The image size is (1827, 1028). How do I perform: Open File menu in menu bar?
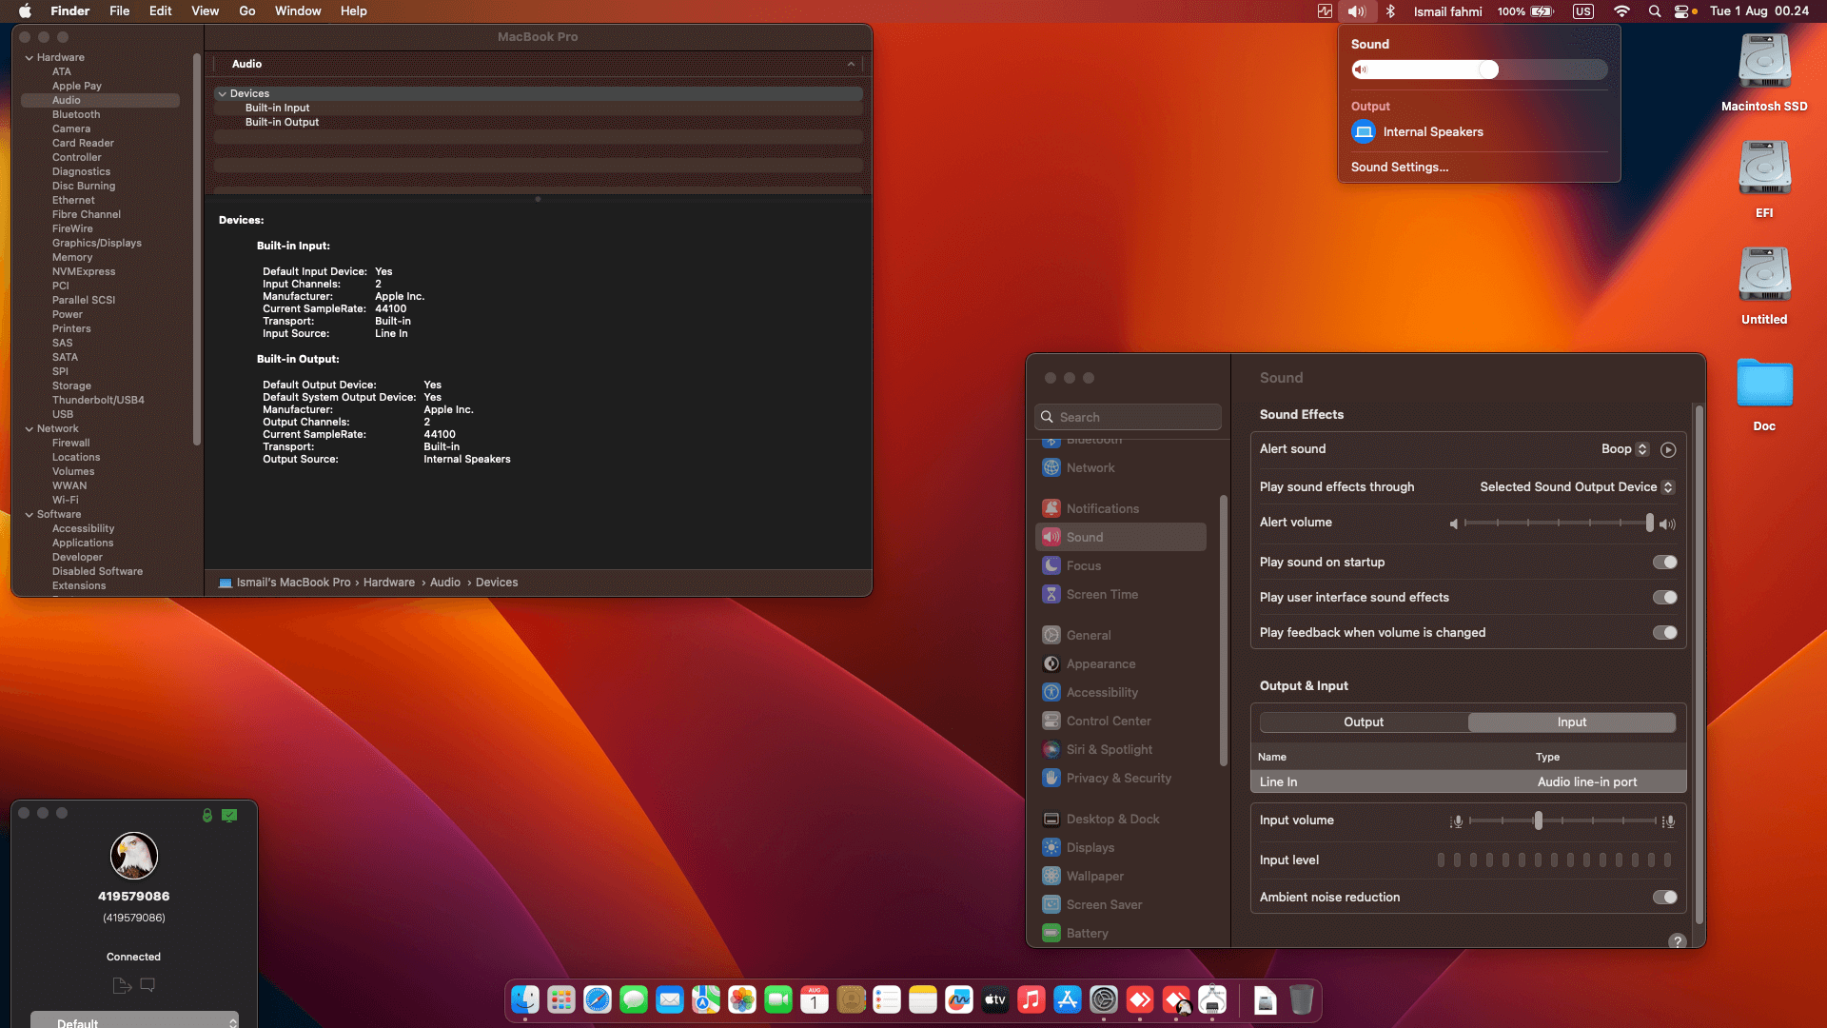(x=120, y=11)
